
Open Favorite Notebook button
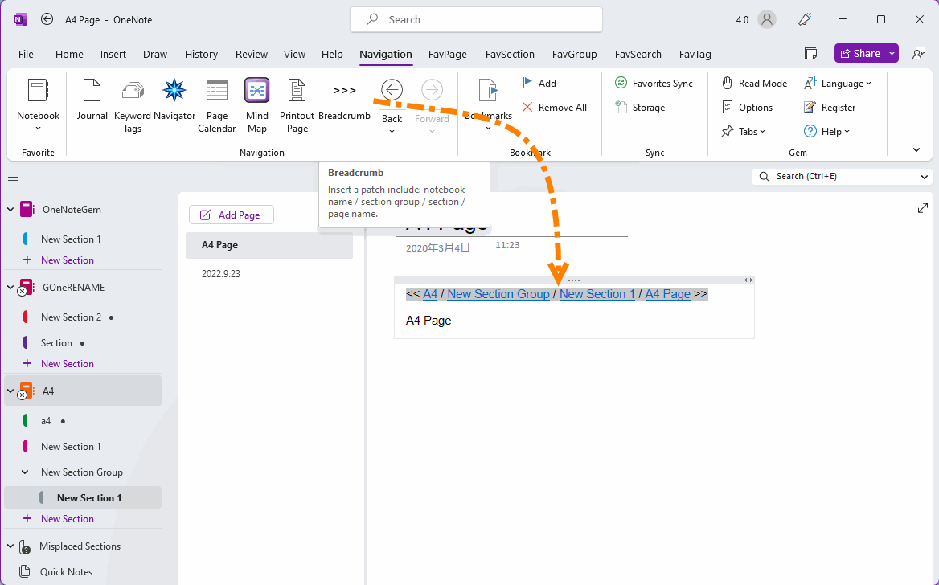[39, 106]
